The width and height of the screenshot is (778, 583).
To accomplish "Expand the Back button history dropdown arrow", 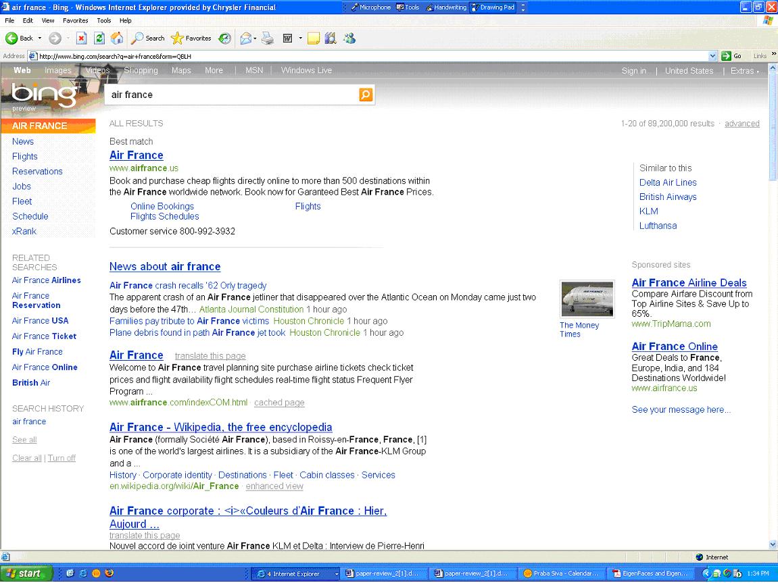I will (x=40, y=39).
